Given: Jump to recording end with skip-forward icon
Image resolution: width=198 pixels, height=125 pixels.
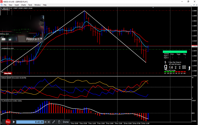Looking at the screenshot, I should coord(49,122).
